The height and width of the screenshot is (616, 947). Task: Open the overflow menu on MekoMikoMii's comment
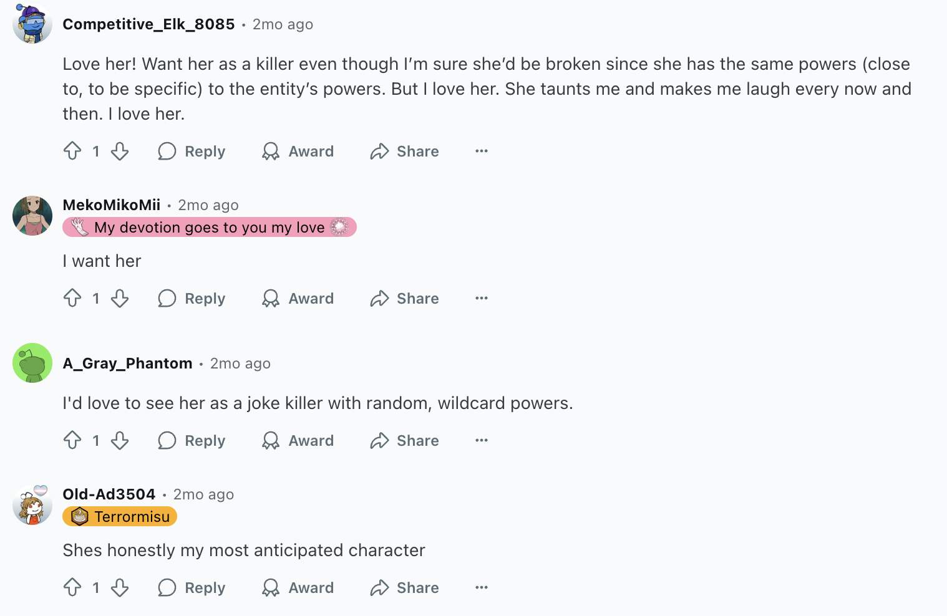point(480,299)
